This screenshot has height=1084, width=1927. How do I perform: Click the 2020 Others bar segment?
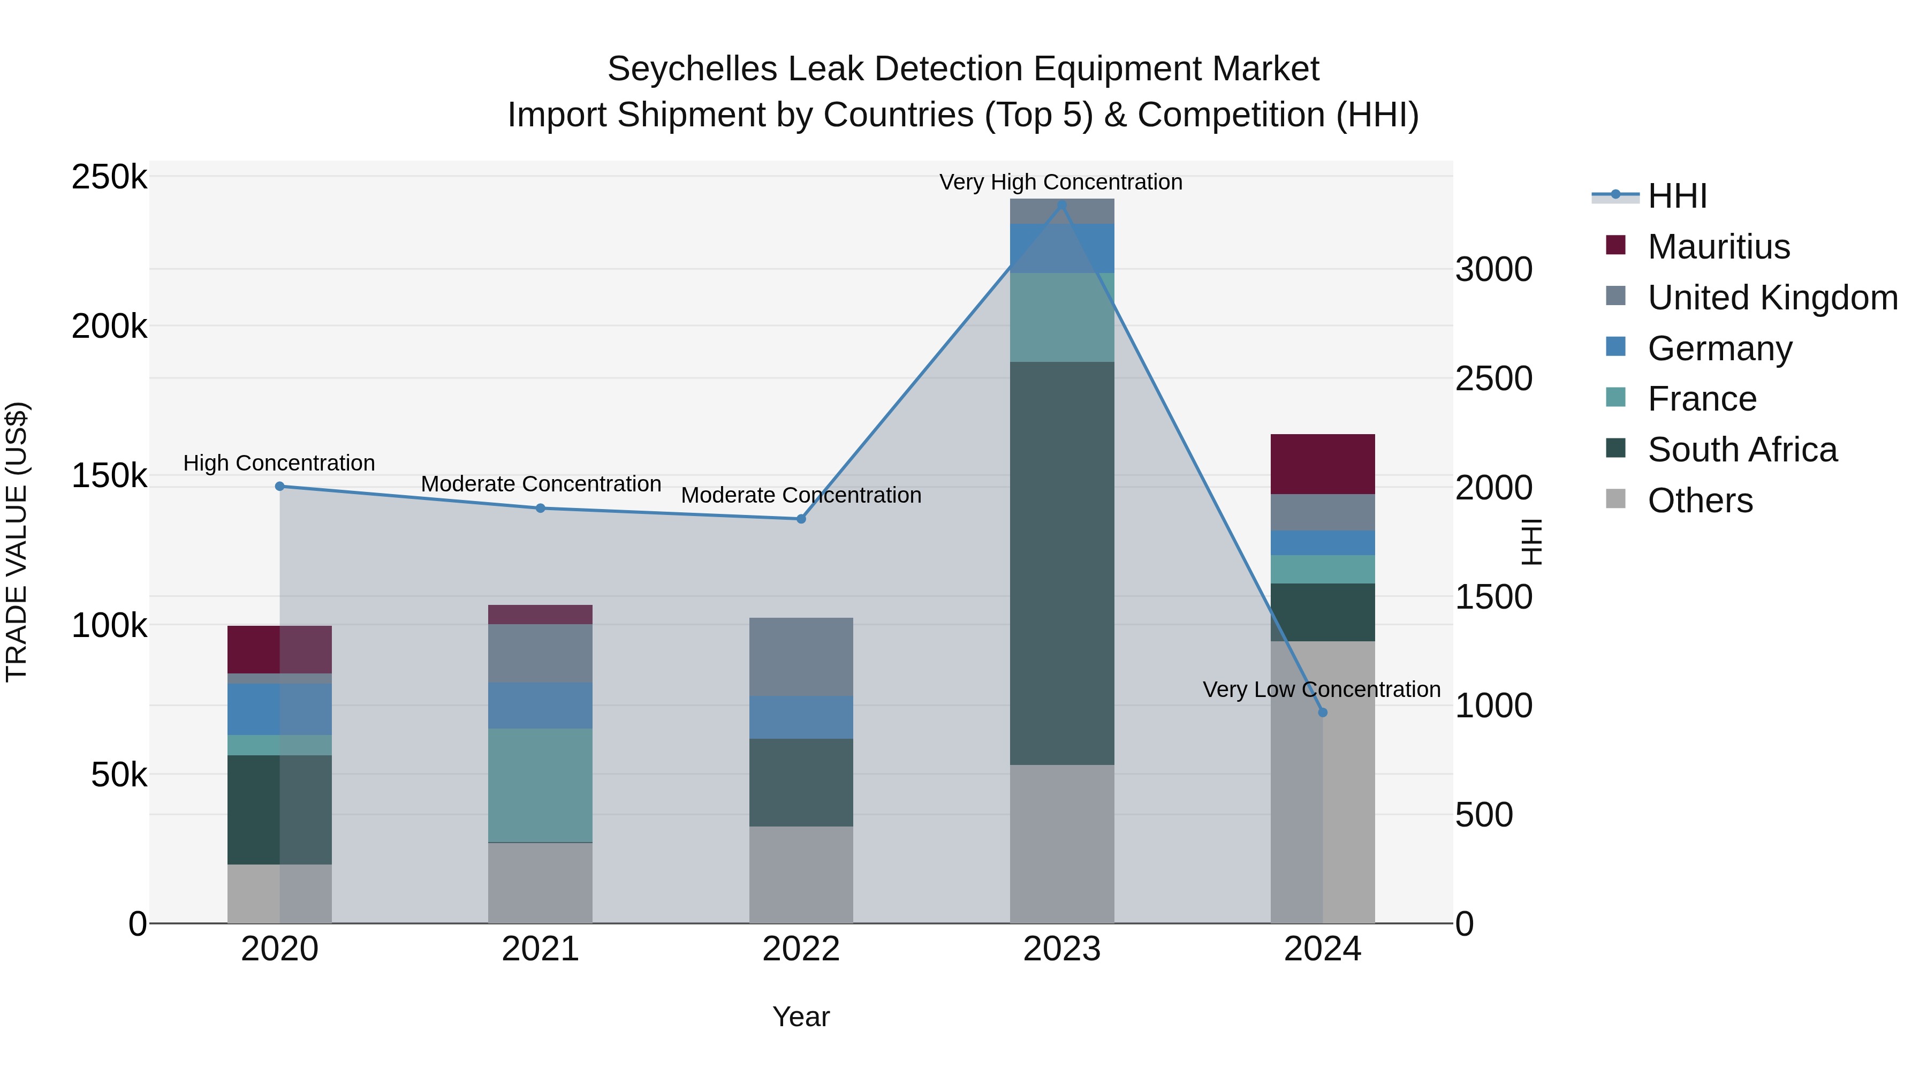point(280,894)
